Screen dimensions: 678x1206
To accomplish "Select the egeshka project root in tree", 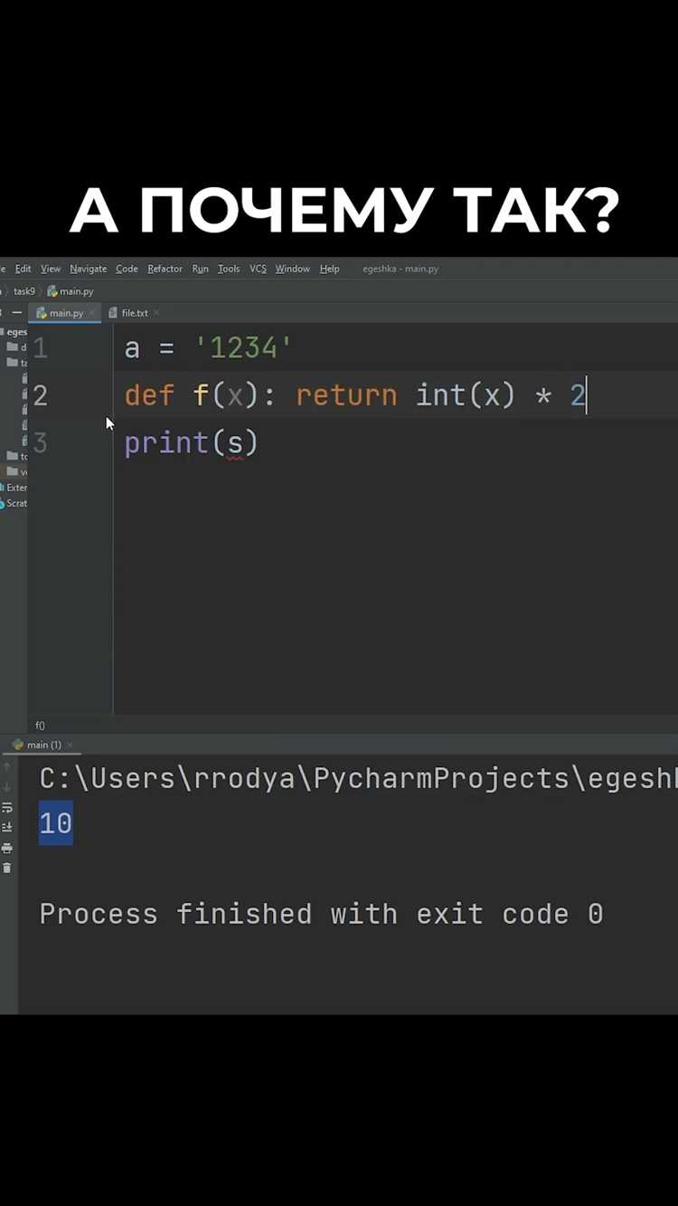I will [x=14, y=332].
